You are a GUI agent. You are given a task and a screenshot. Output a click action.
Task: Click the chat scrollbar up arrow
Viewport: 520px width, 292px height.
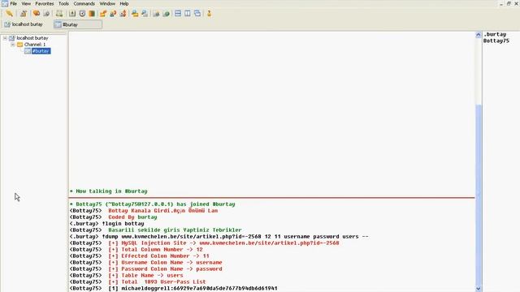(479, 35)
